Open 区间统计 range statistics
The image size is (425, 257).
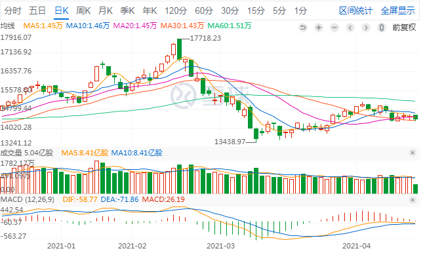click(x=355, y=10)
